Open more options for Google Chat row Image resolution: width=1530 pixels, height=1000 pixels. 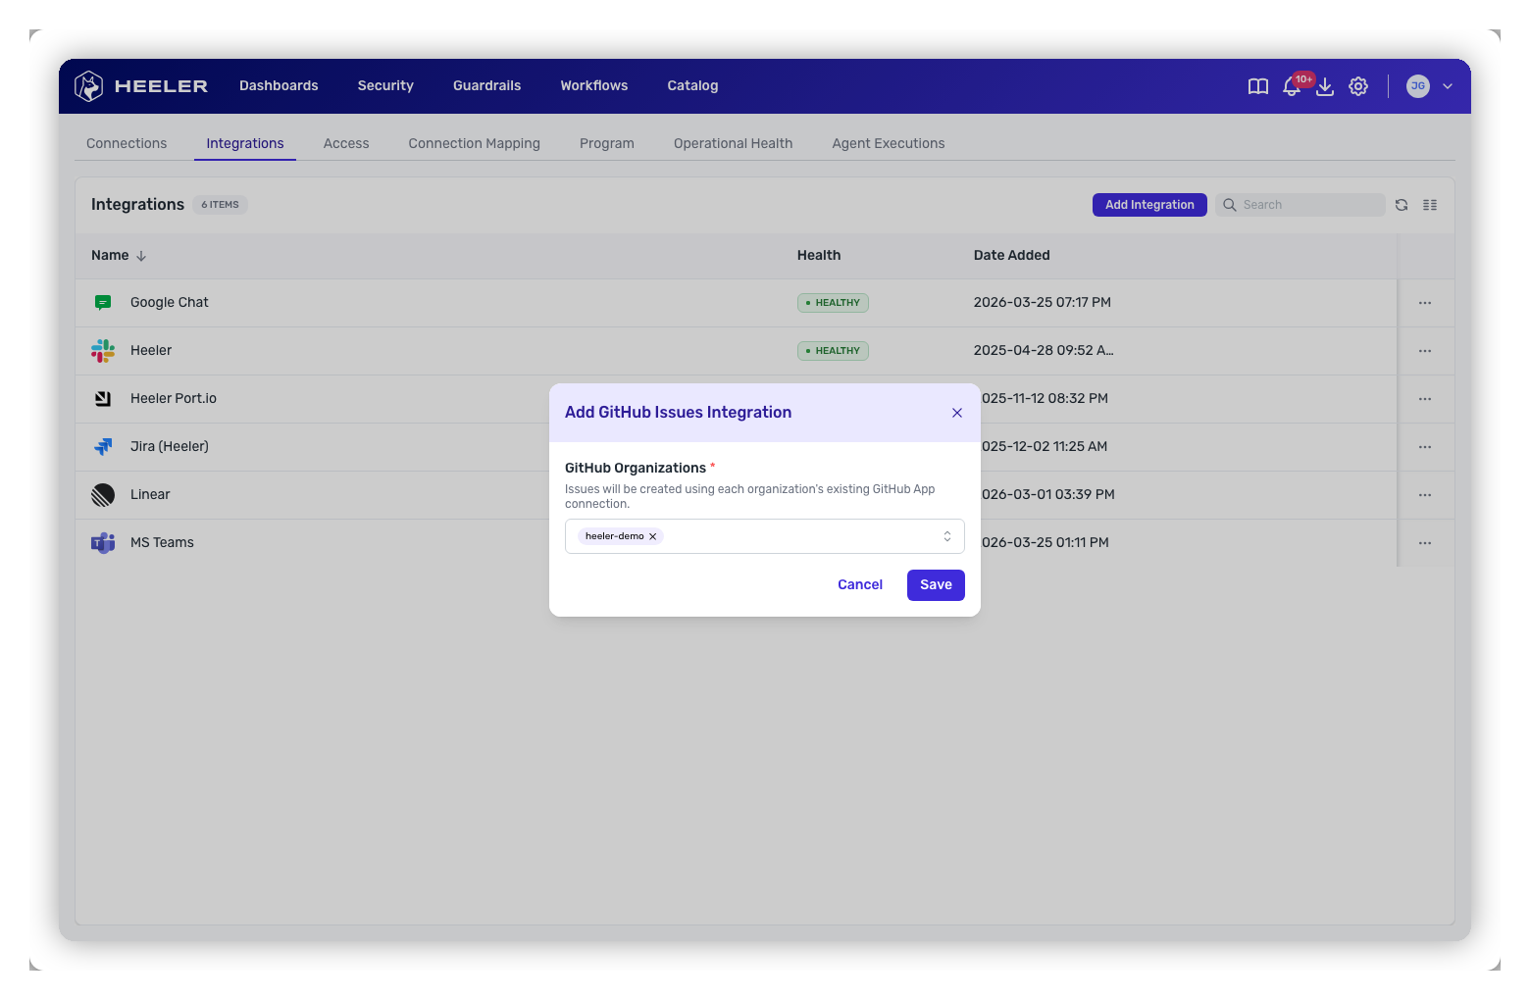tap(1425, 303)
